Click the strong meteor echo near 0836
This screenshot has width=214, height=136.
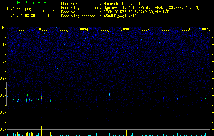coord(126,100)
